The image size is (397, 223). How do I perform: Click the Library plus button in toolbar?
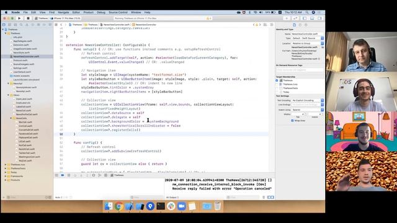point(287,18)
